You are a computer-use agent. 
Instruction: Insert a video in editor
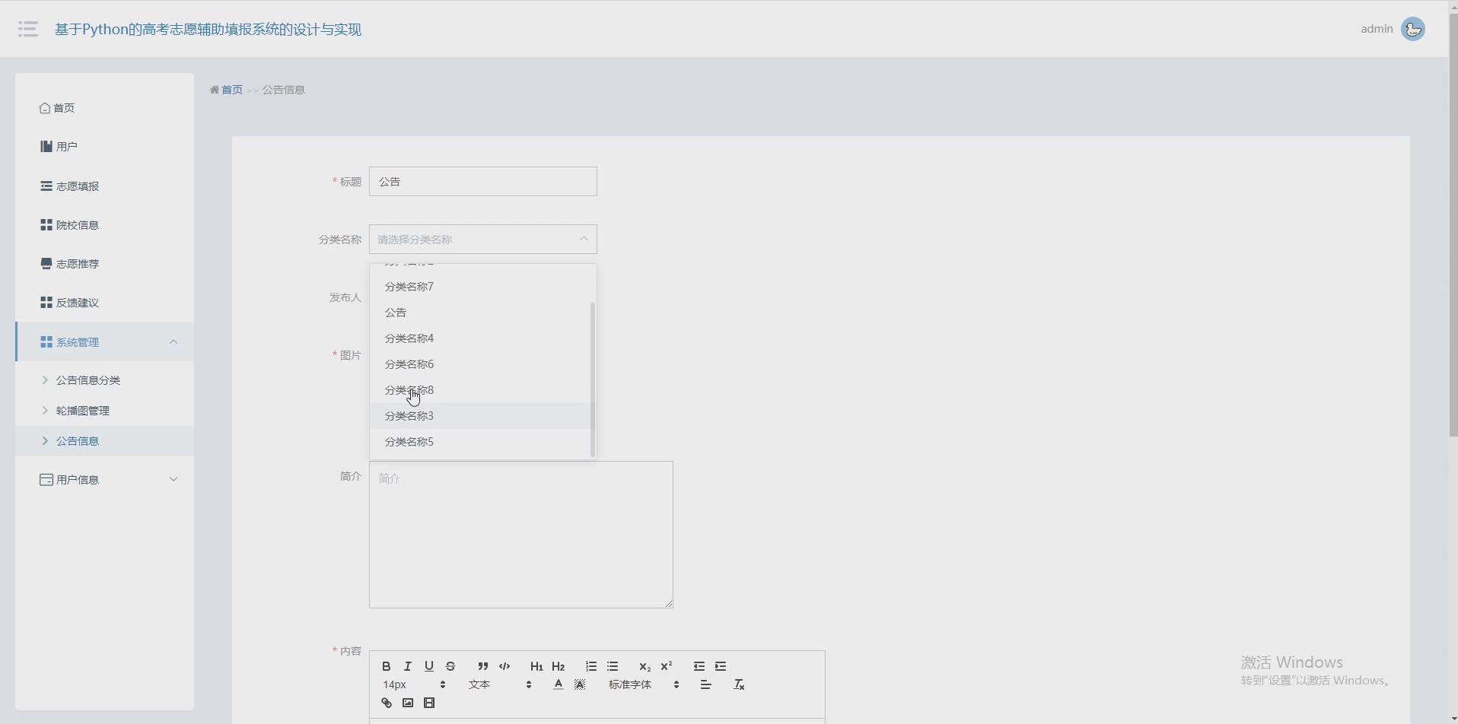point(429,703)
